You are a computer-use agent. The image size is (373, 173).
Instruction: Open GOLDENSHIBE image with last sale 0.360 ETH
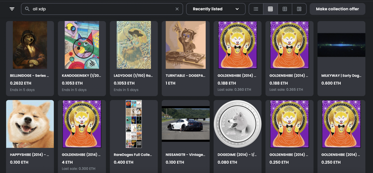tap(238, 45)
